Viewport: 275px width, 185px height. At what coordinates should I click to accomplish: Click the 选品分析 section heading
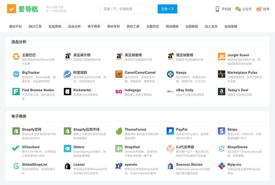point(19,42)
